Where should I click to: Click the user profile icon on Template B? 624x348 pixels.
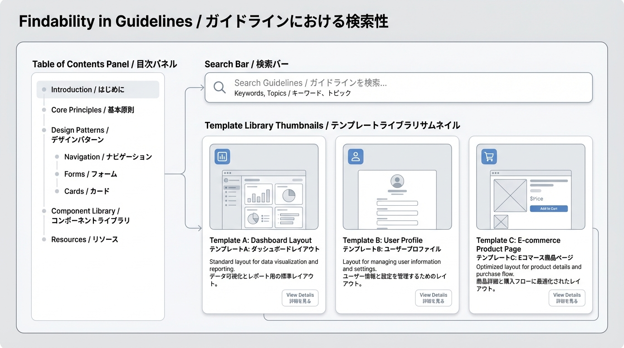tap(355, 156)
